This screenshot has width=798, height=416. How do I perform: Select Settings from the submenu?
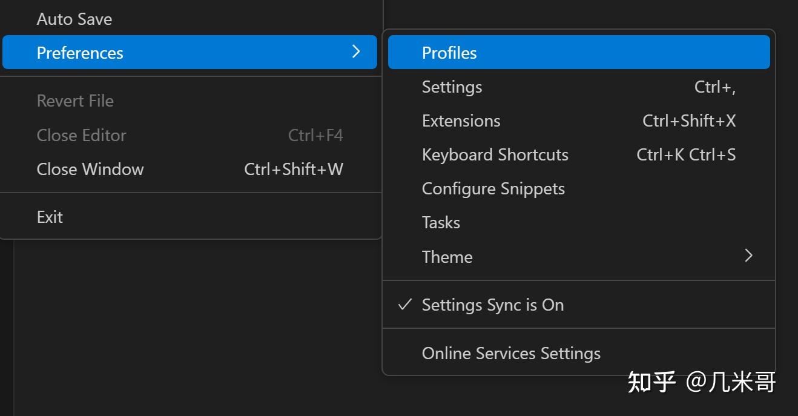[x=452, y=87]
